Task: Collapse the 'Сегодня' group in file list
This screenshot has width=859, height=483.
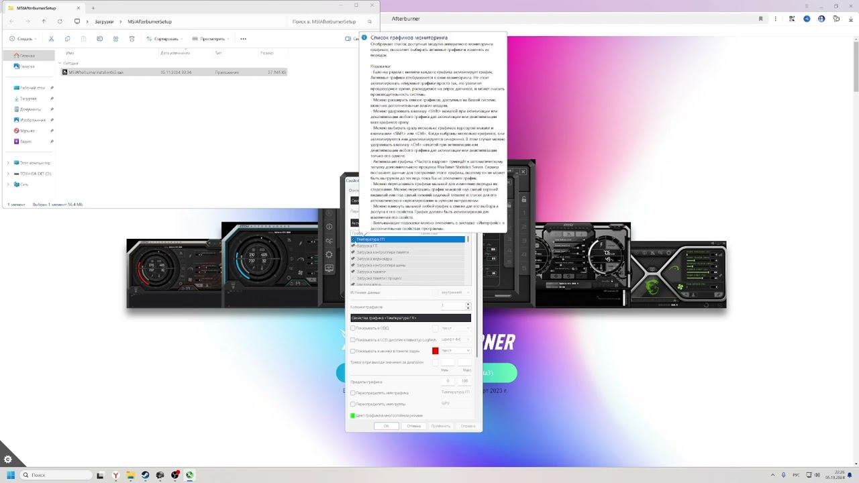Action: point(59,63)
